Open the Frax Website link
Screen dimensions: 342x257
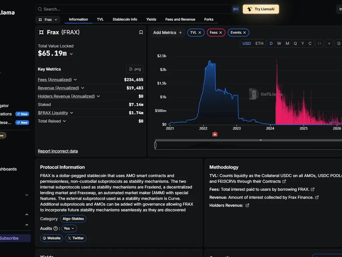[51, 238]
